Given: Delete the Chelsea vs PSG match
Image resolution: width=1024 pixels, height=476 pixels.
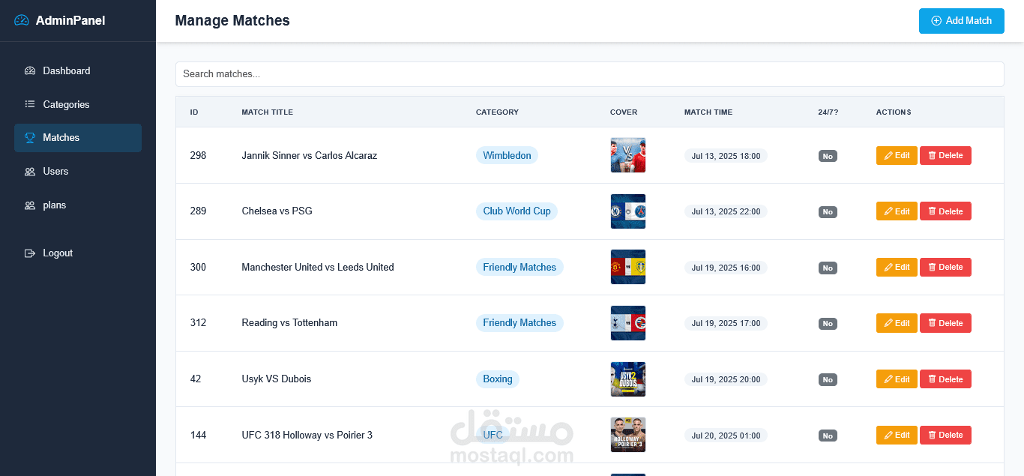Looking at the screenshot, I should 945,211.
